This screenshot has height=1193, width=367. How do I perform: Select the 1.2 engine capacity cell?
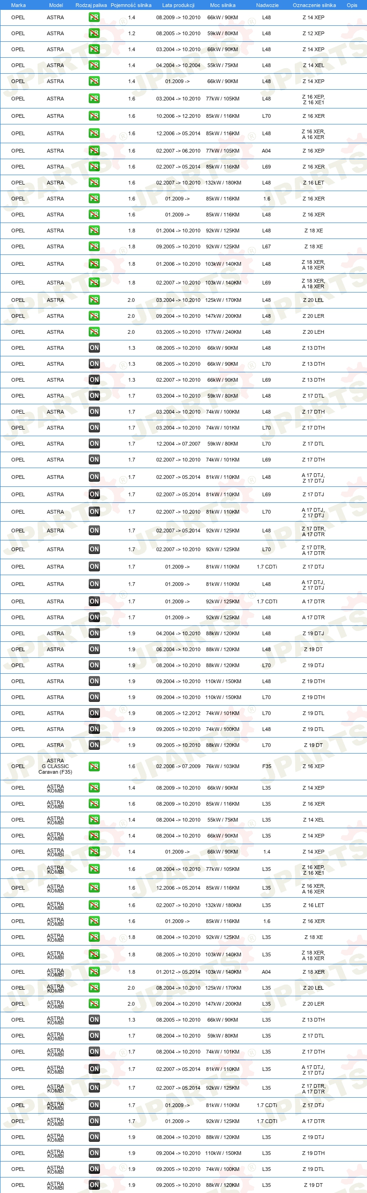[131, 33]
